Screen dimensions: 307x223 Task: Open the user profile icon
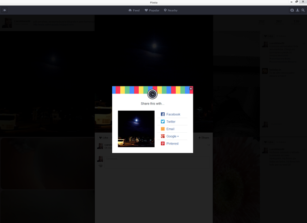[297, 10]
